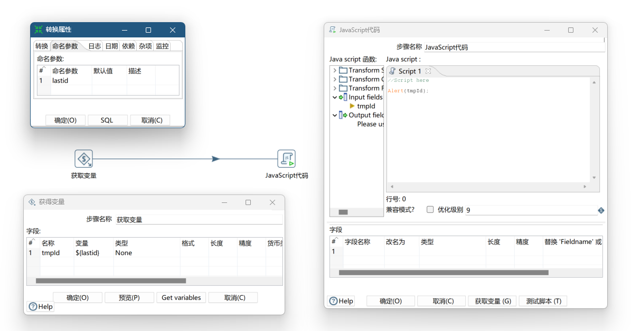Click Help icon in 获得变量 dialog
This screenshot has height=331, width=631.
point(33,306)
